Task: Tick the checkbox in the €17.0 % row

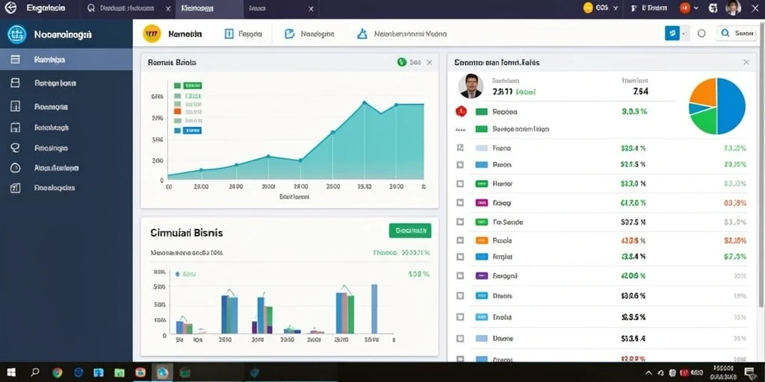Action: (459, 203)
